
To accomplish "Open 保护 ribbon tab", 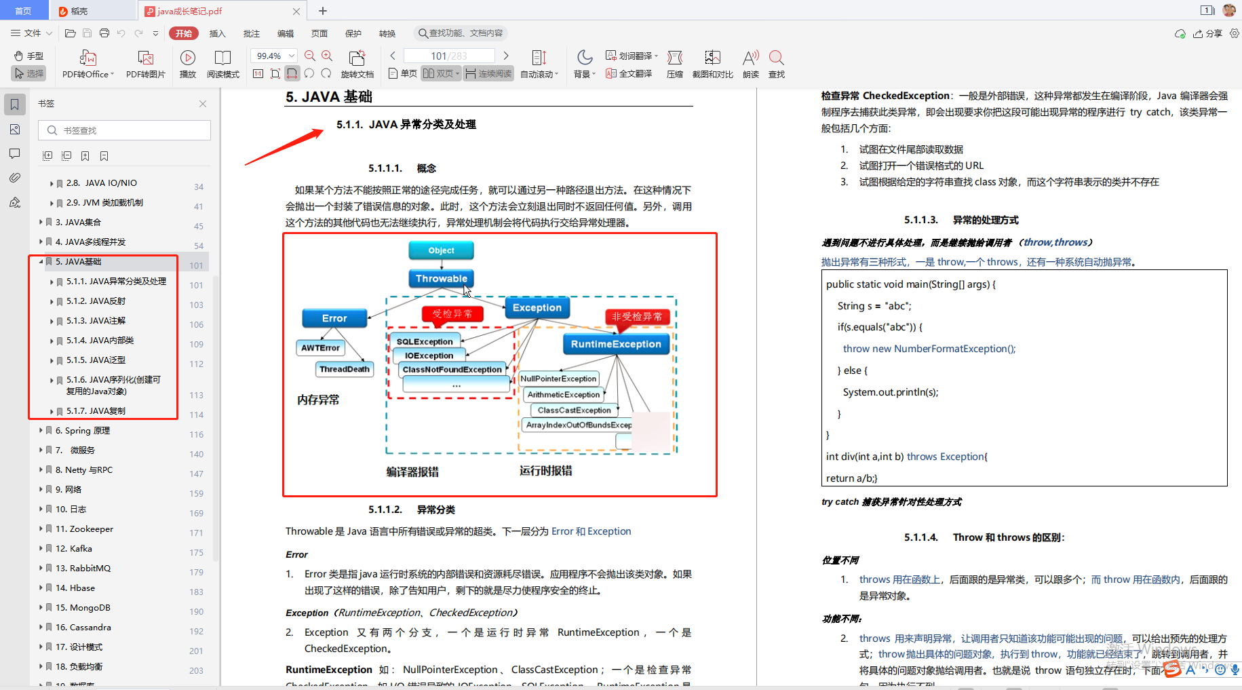I will (x=353, y=33).
